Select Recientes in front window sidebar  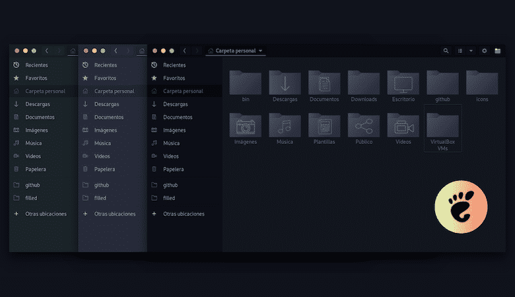185,65
